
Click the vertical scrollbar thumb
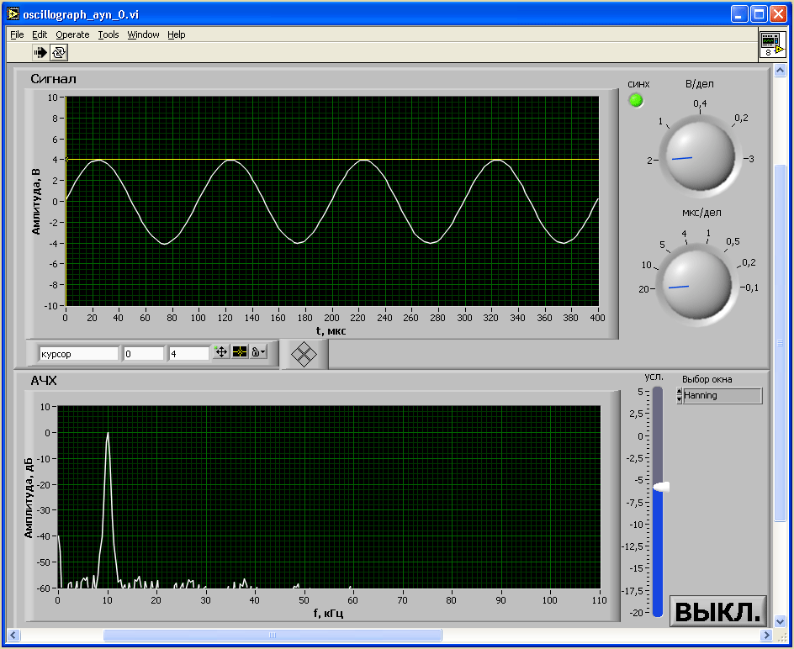click(781, 343)
